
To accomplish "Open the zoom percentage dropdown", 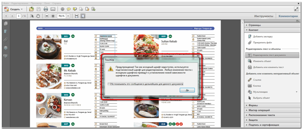I will (68, 16).
